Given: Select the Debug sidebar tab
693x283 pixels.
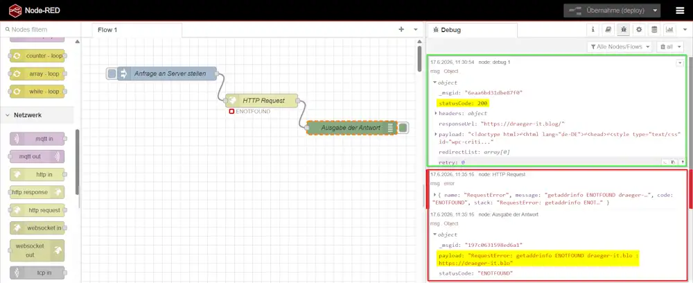Looking at the screenshot, I should pyautogui.click(x=471, y=30).
